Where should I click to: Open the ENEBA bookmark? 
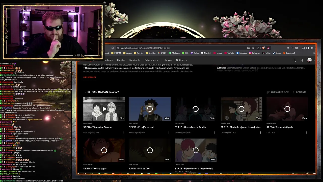162,53
